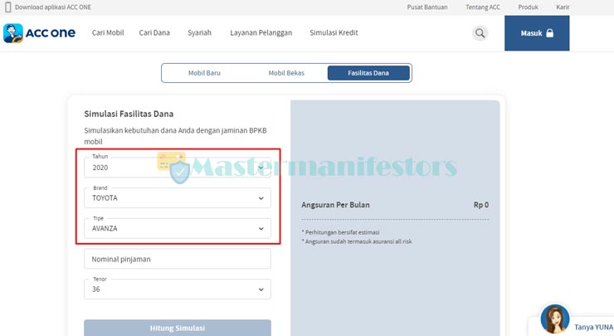The width and height of the screenshot is (614, 336).
Task: Open the Cari Mobil menu
Action: click(108, 33)
